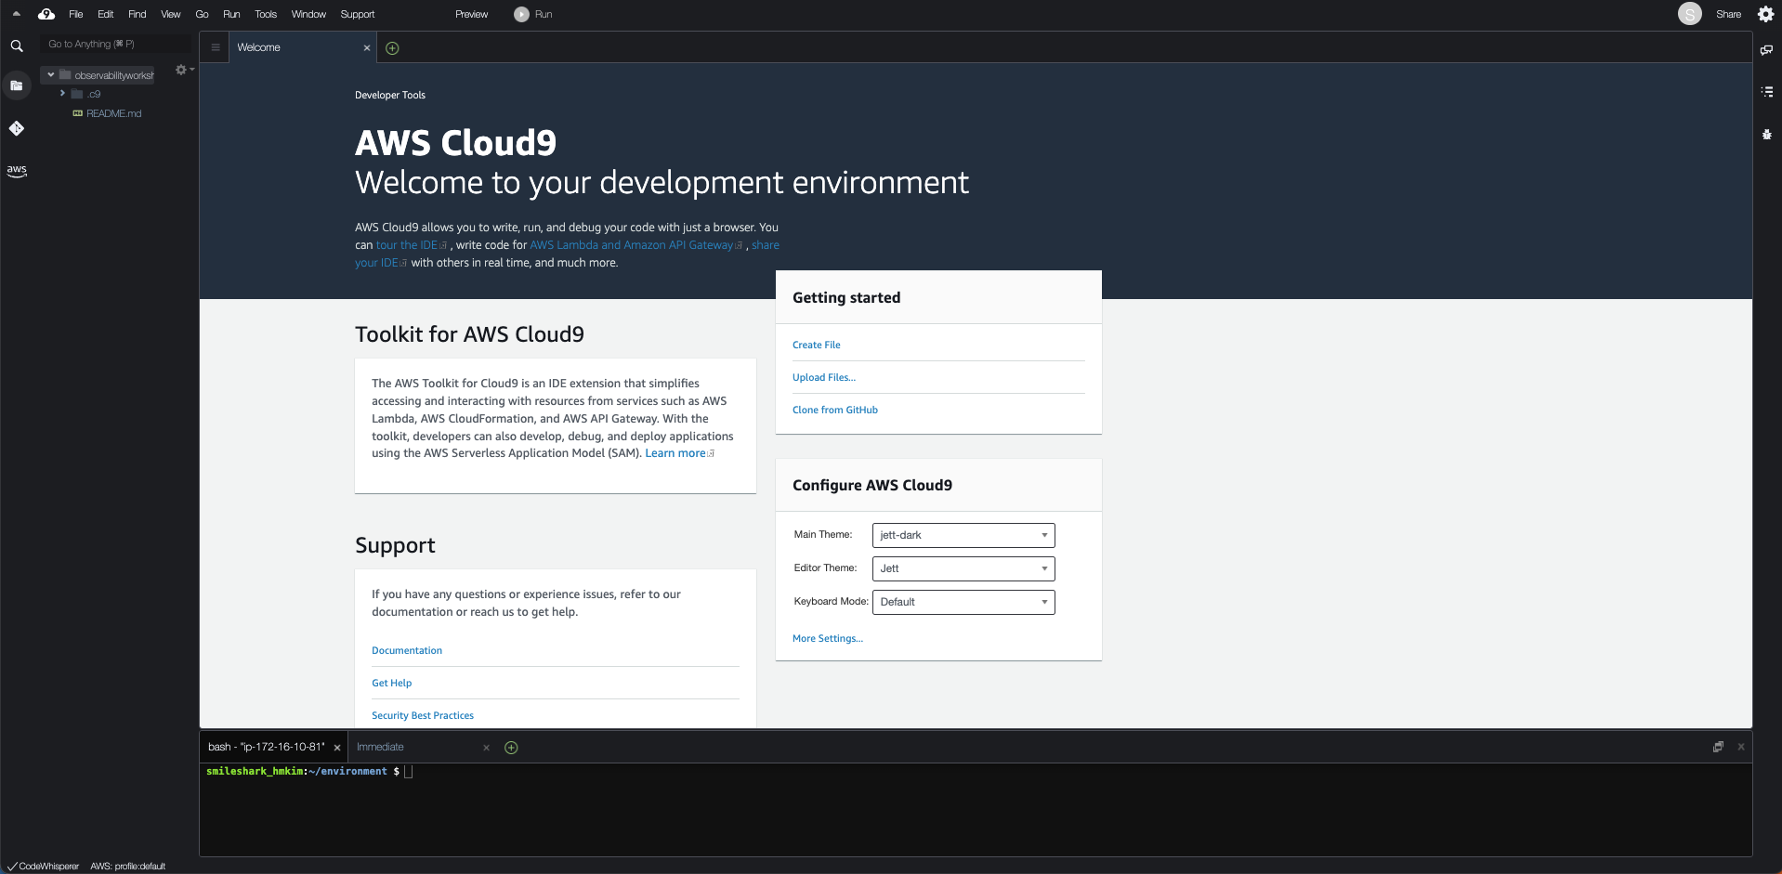1782x874 pixels.
Task: Click the .c9 folder icon
Action: tap(77, 94)
